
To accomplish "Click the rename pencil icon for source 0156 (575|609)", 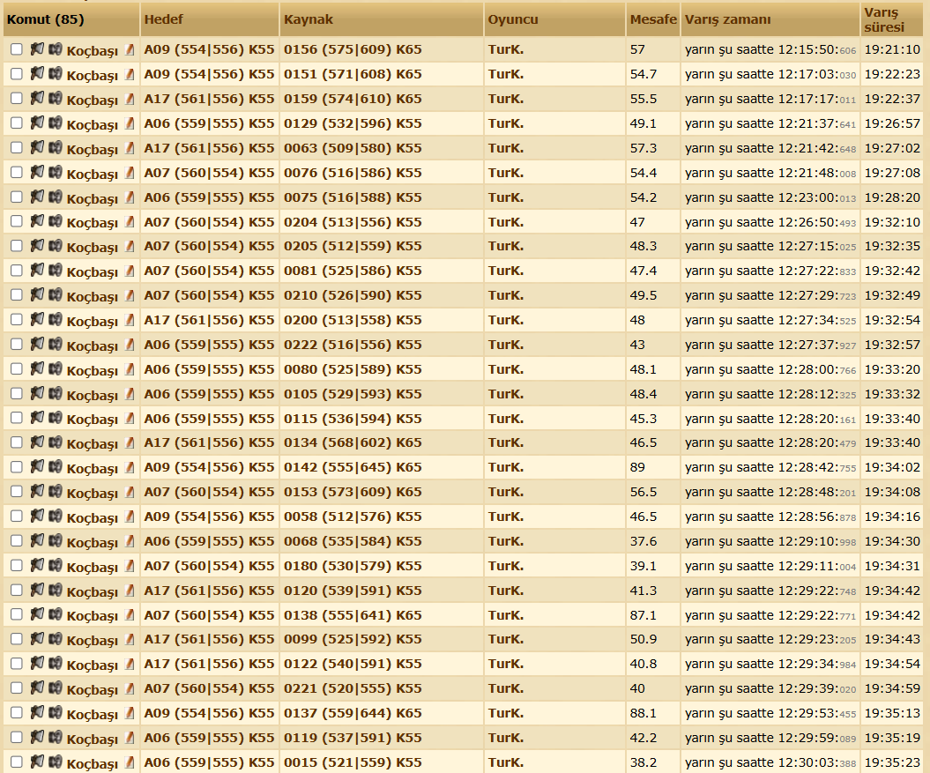I will [130, 50].
